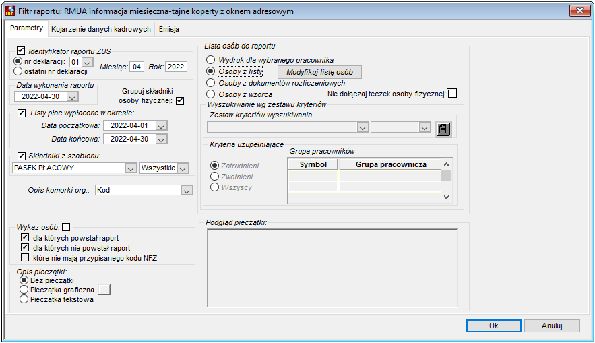
Task: Click the Rok input field
Action: [x=176, y=67]
